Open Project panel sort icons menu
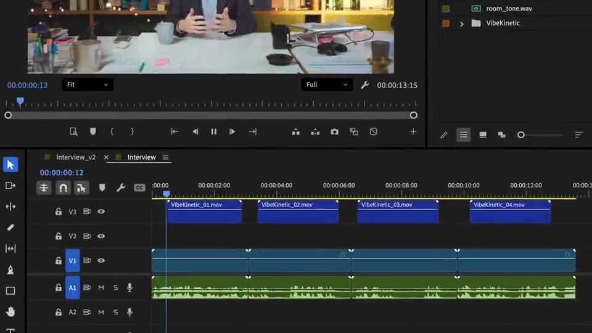Image resolution: width=592 pixels, height=333 pixels. click(578, 135)
